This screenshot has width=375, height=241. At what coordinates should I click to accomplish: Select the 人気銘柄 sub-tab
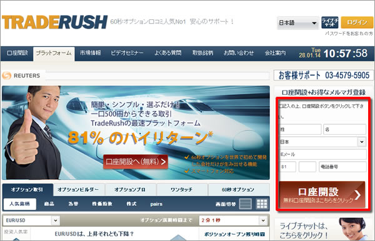20,204
